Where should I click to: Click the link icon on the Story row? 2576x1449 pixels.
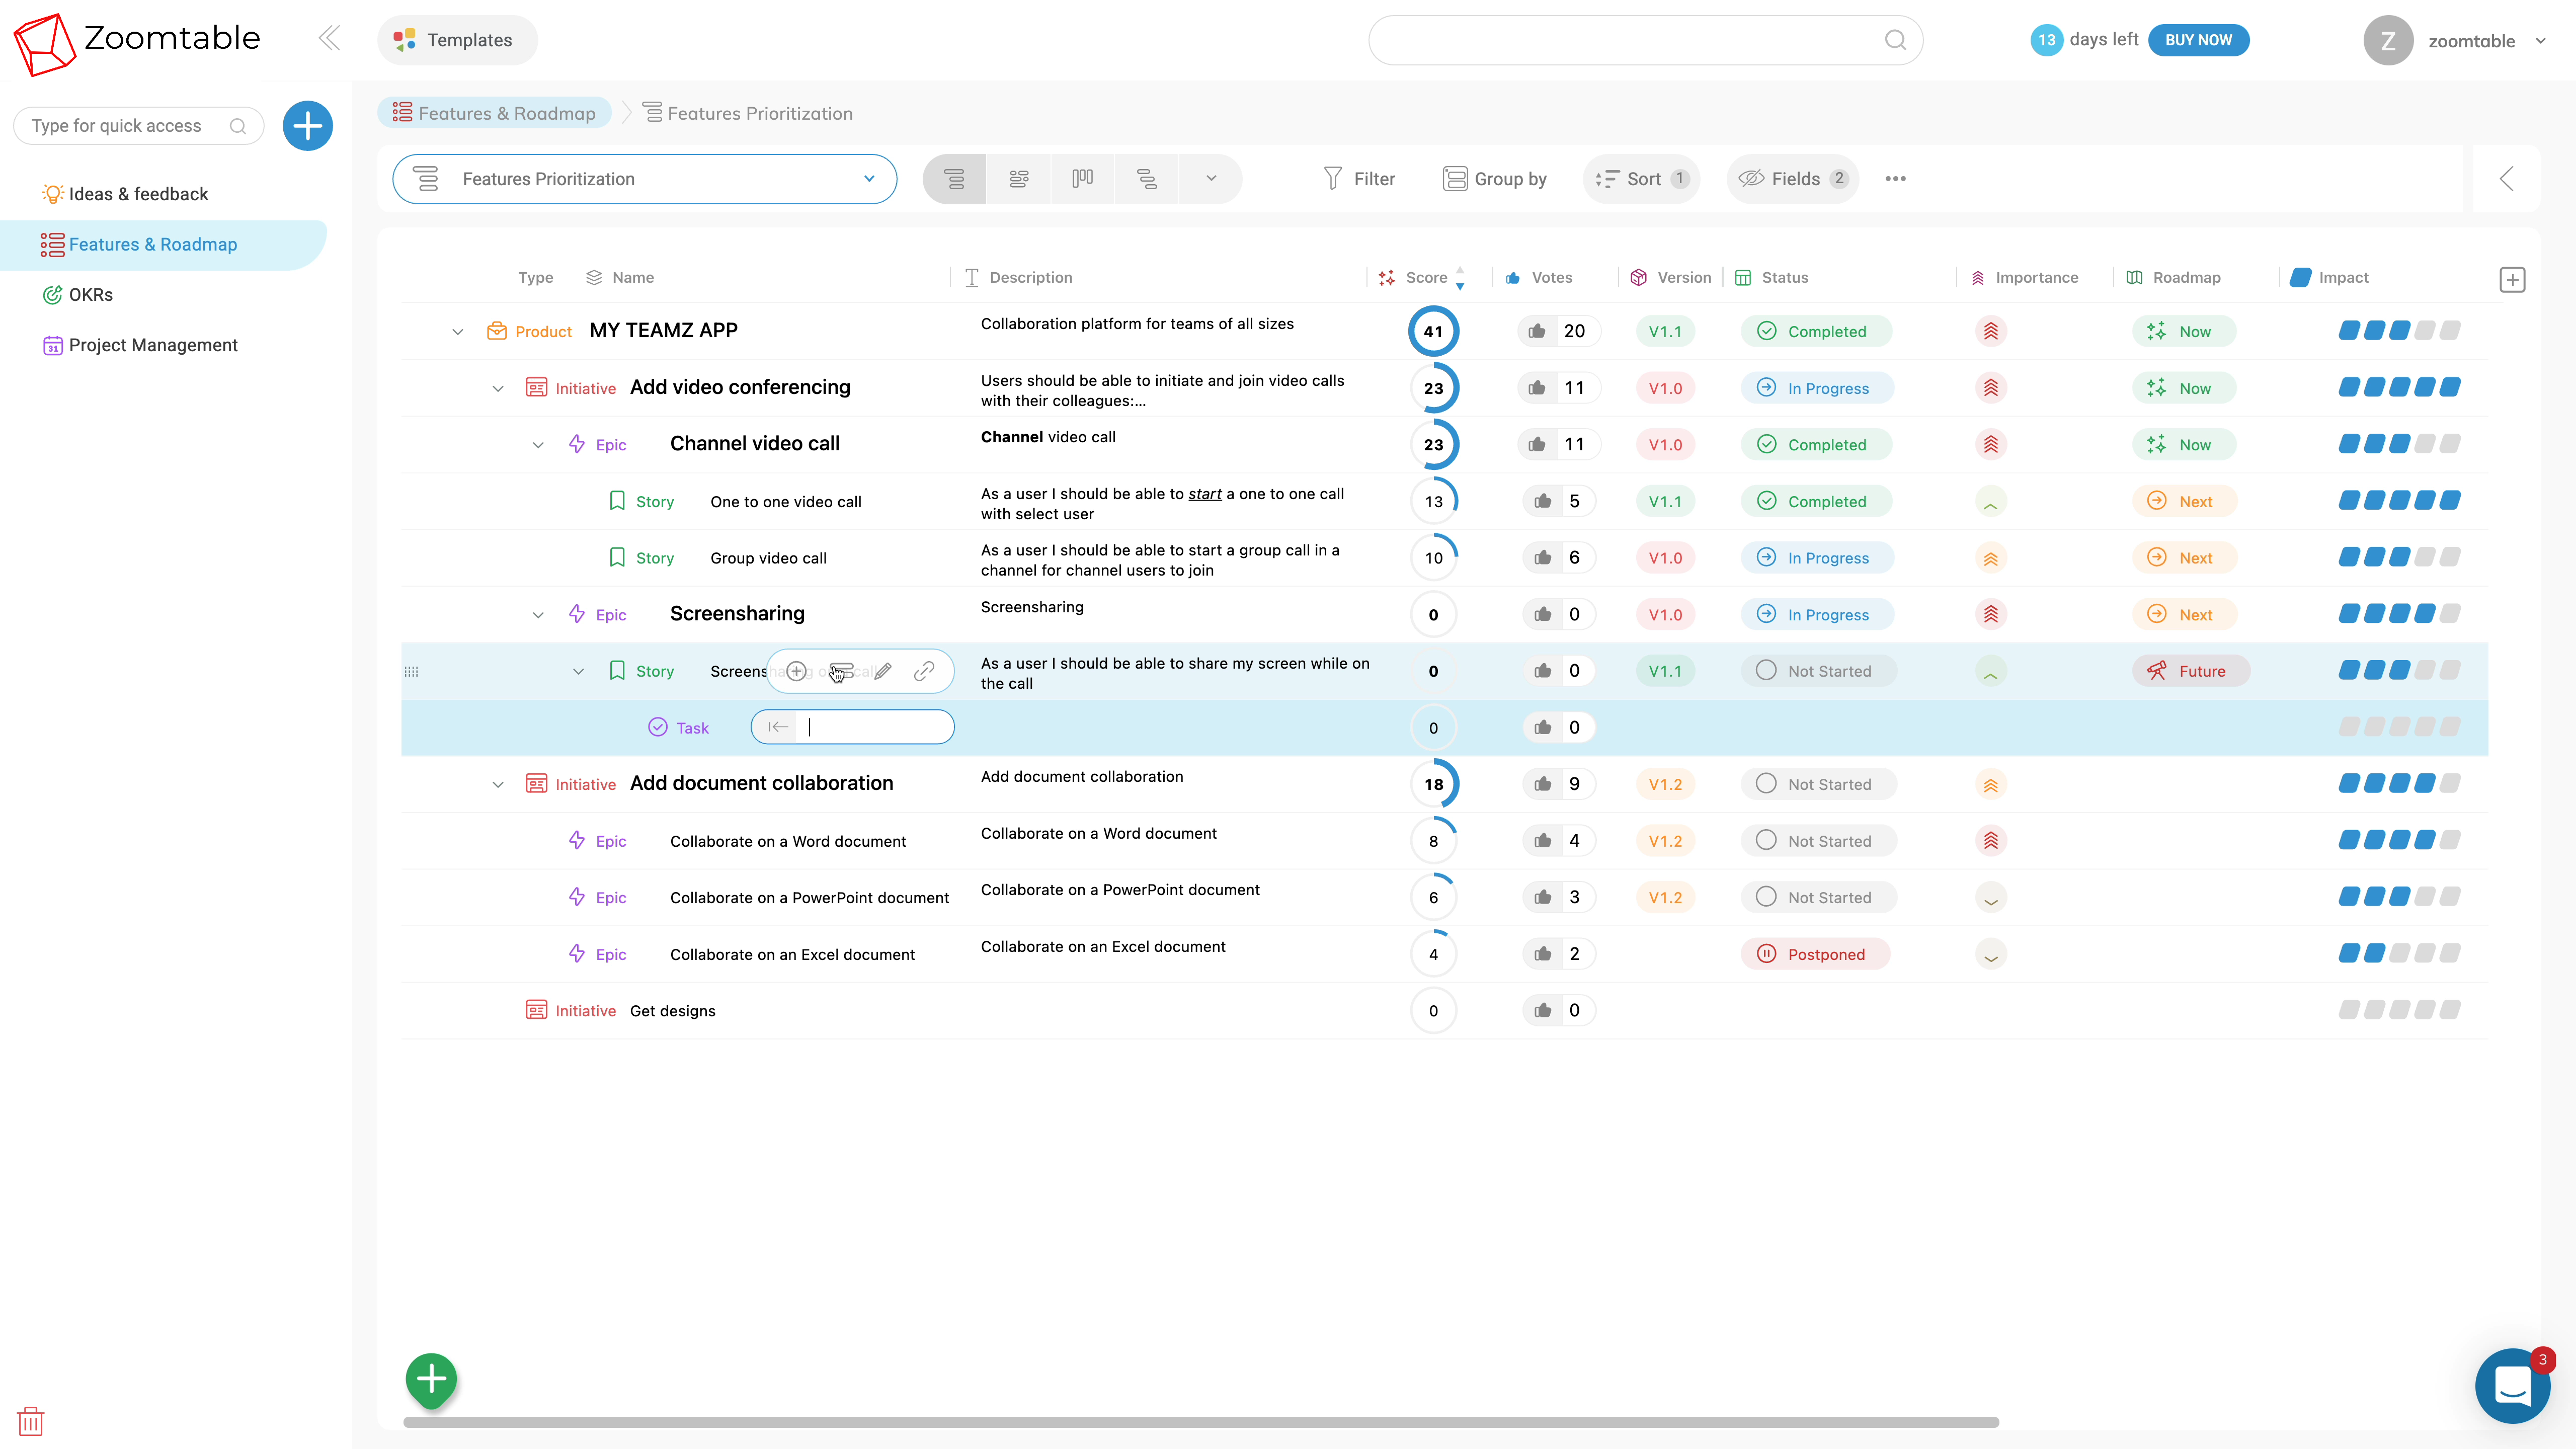click(x=924, y=671)
